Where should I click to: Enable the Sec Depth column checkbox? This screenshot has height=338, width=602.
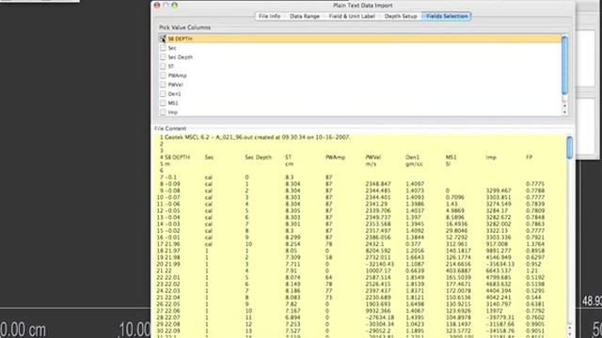pos(163,57)
